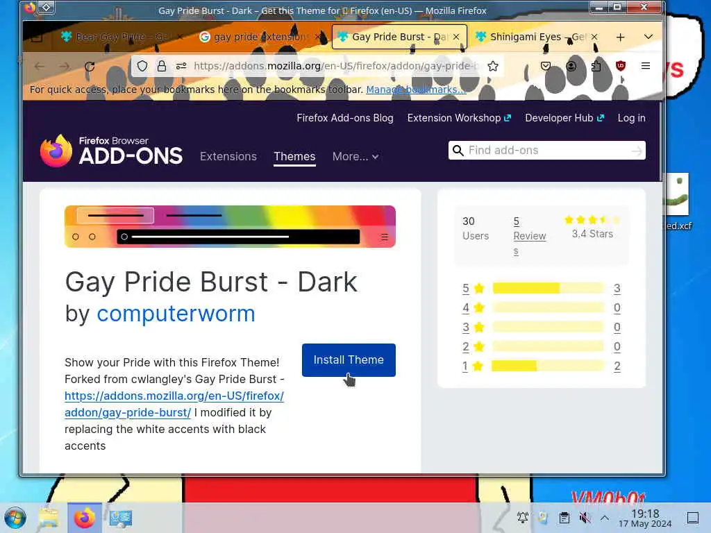The height and width of the screenshot is (533, 711).
Task: Open Firefox account icon
Action: tap(571, 66)
